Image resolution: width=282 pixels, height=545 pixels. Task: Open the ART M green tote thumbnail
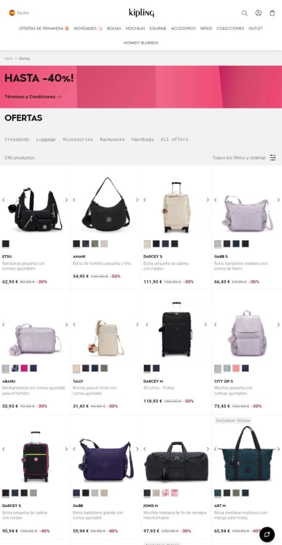point(246,454)
